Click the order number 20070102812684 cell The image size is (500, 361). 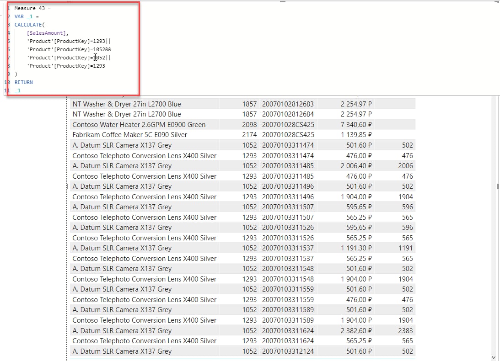pos(288,114)
